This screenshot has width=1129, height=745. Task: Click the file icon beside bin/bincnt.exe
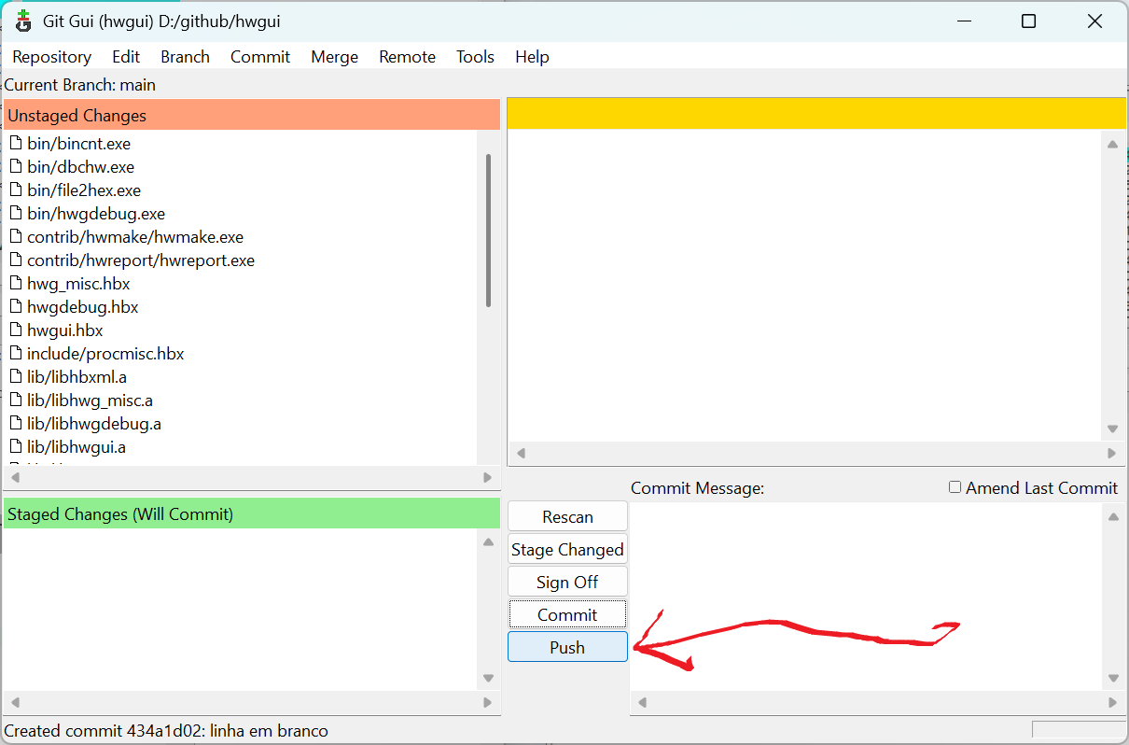[16, 144]
